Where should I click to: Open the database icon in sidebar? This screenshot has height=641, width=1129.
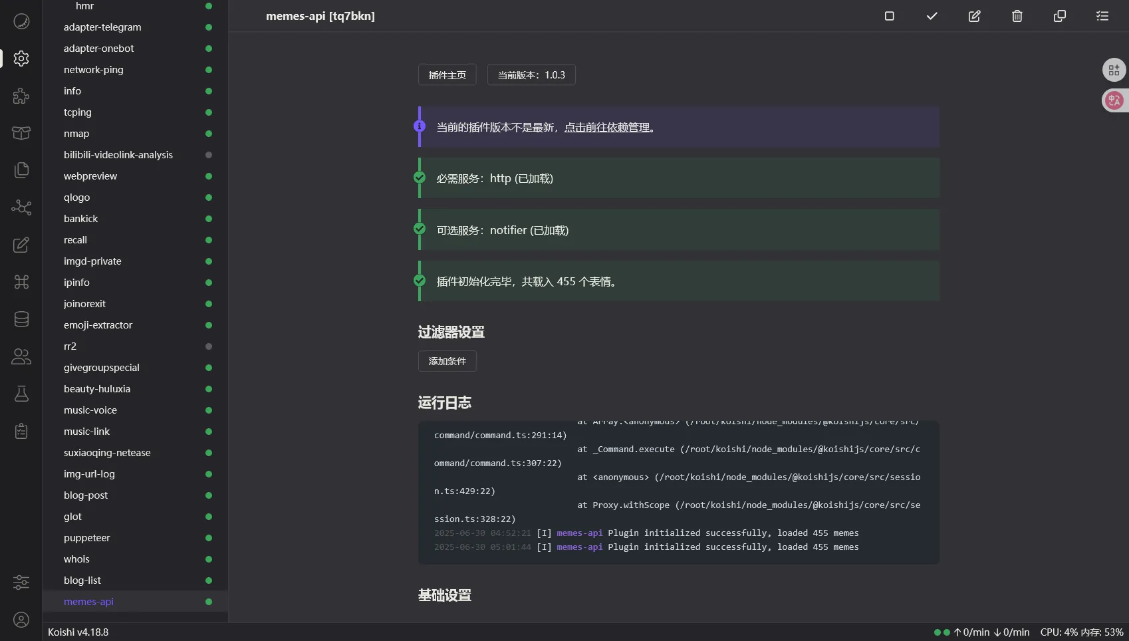(21, 319)
